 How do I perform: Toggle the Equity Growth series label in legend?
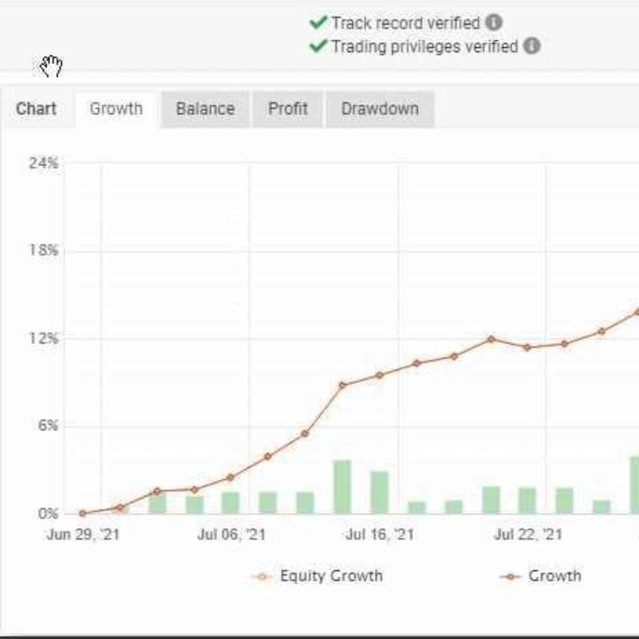[331, 576]
